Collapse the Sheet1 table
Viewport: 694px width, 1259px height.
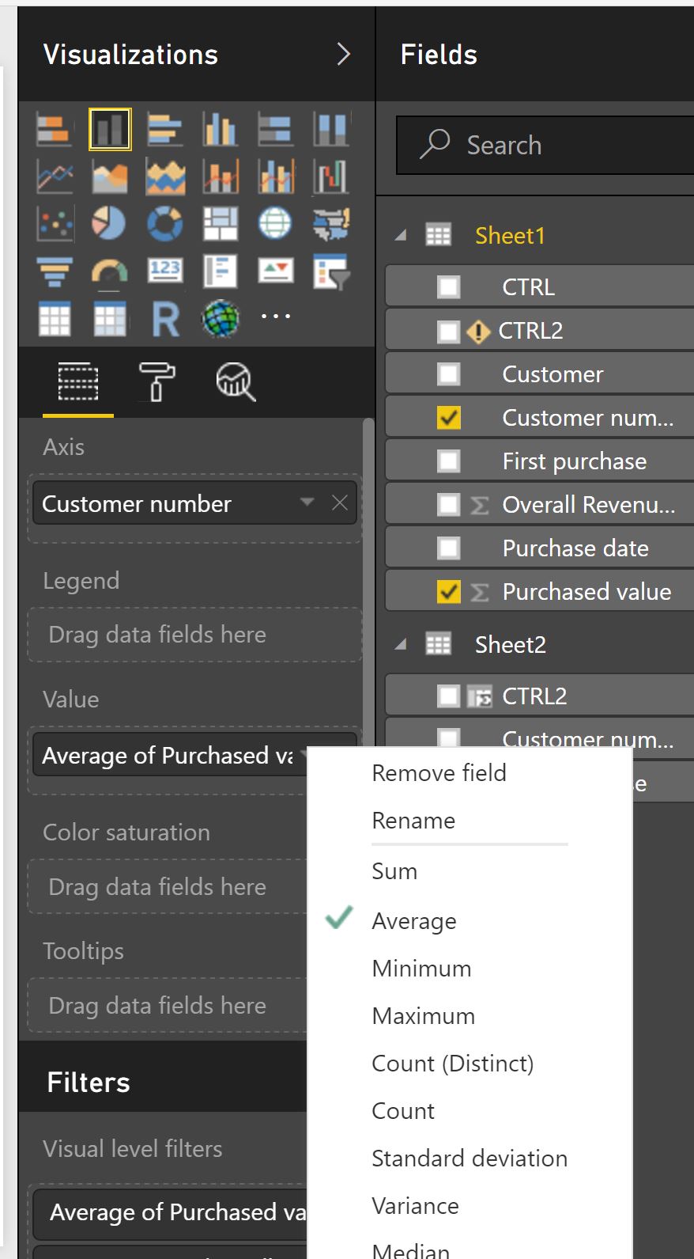click(401, 235)
